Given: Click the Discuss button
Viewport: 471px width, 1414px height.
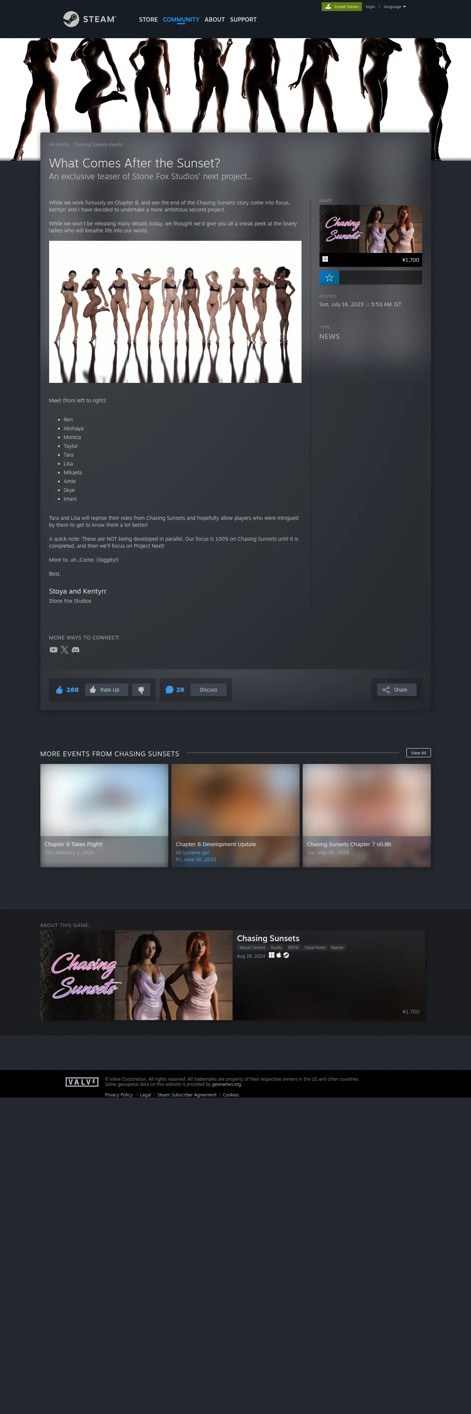Looking at the screenshot, I should point(208,690).
